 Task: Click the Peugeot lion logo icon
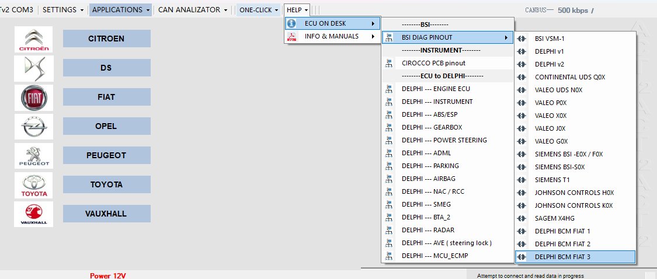click(34, 156)
